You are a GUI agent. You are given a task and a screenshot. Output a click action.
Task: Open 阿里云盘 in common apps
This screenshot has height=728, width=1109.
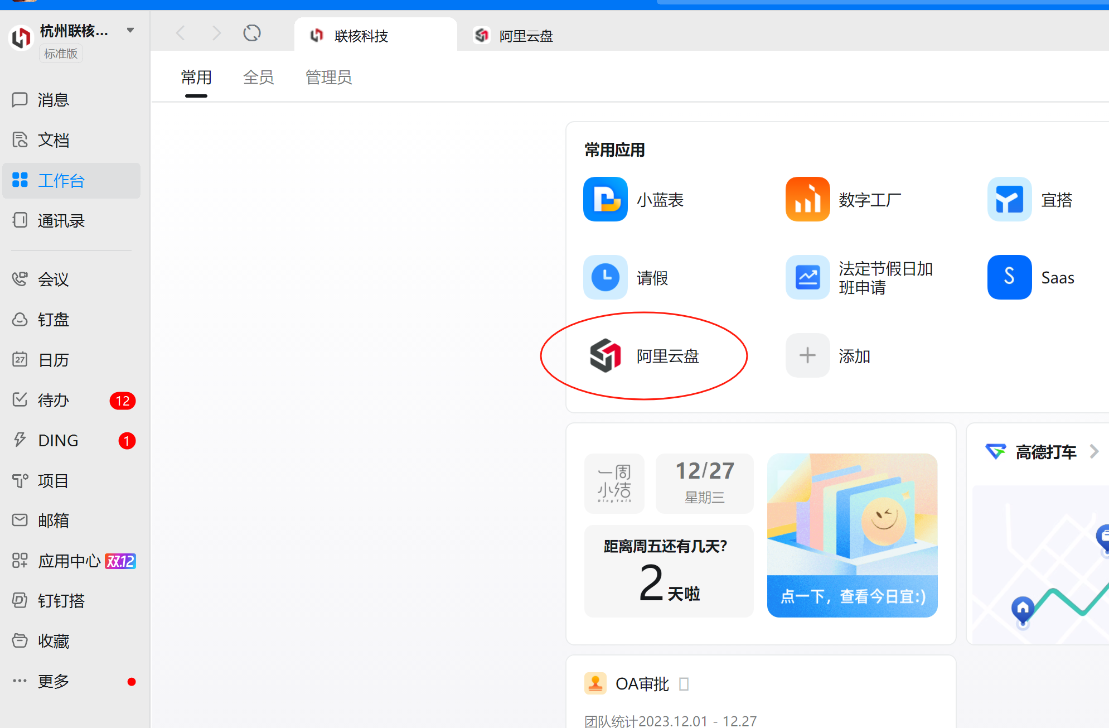click(605, 355)
